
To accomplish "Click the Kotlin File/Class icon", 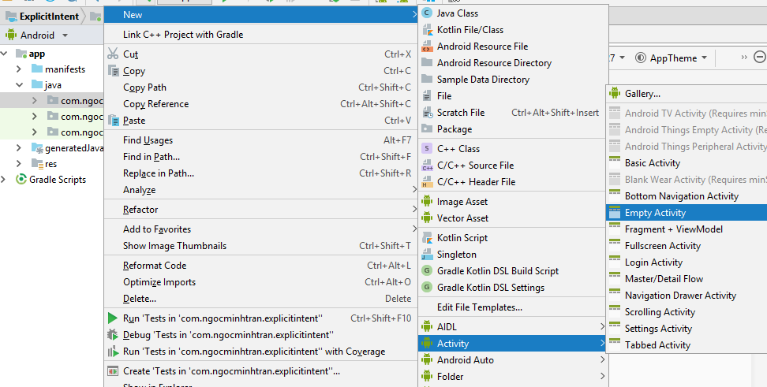I will (427, 30).
